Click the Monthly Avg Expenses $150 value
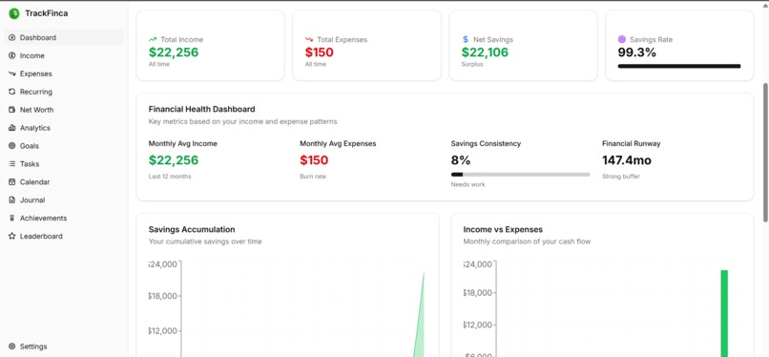 tap(314, 160)
